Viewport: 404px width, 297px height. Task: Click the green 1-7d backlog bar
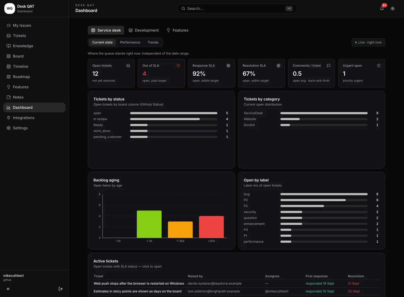click(x=149, y=224)
